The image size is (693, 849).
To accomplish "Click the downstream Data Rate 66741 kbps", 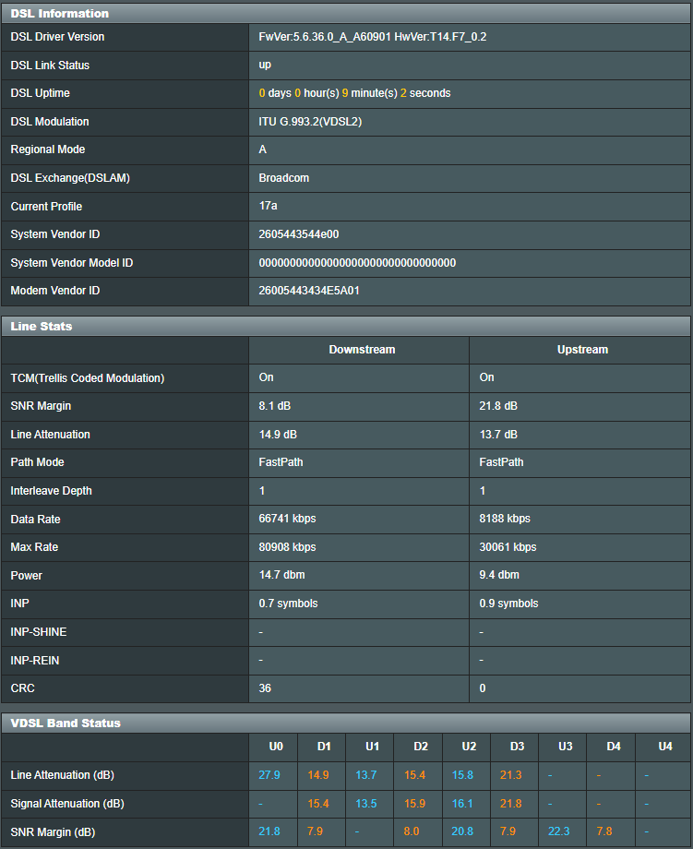I will [x=287, y=519].
